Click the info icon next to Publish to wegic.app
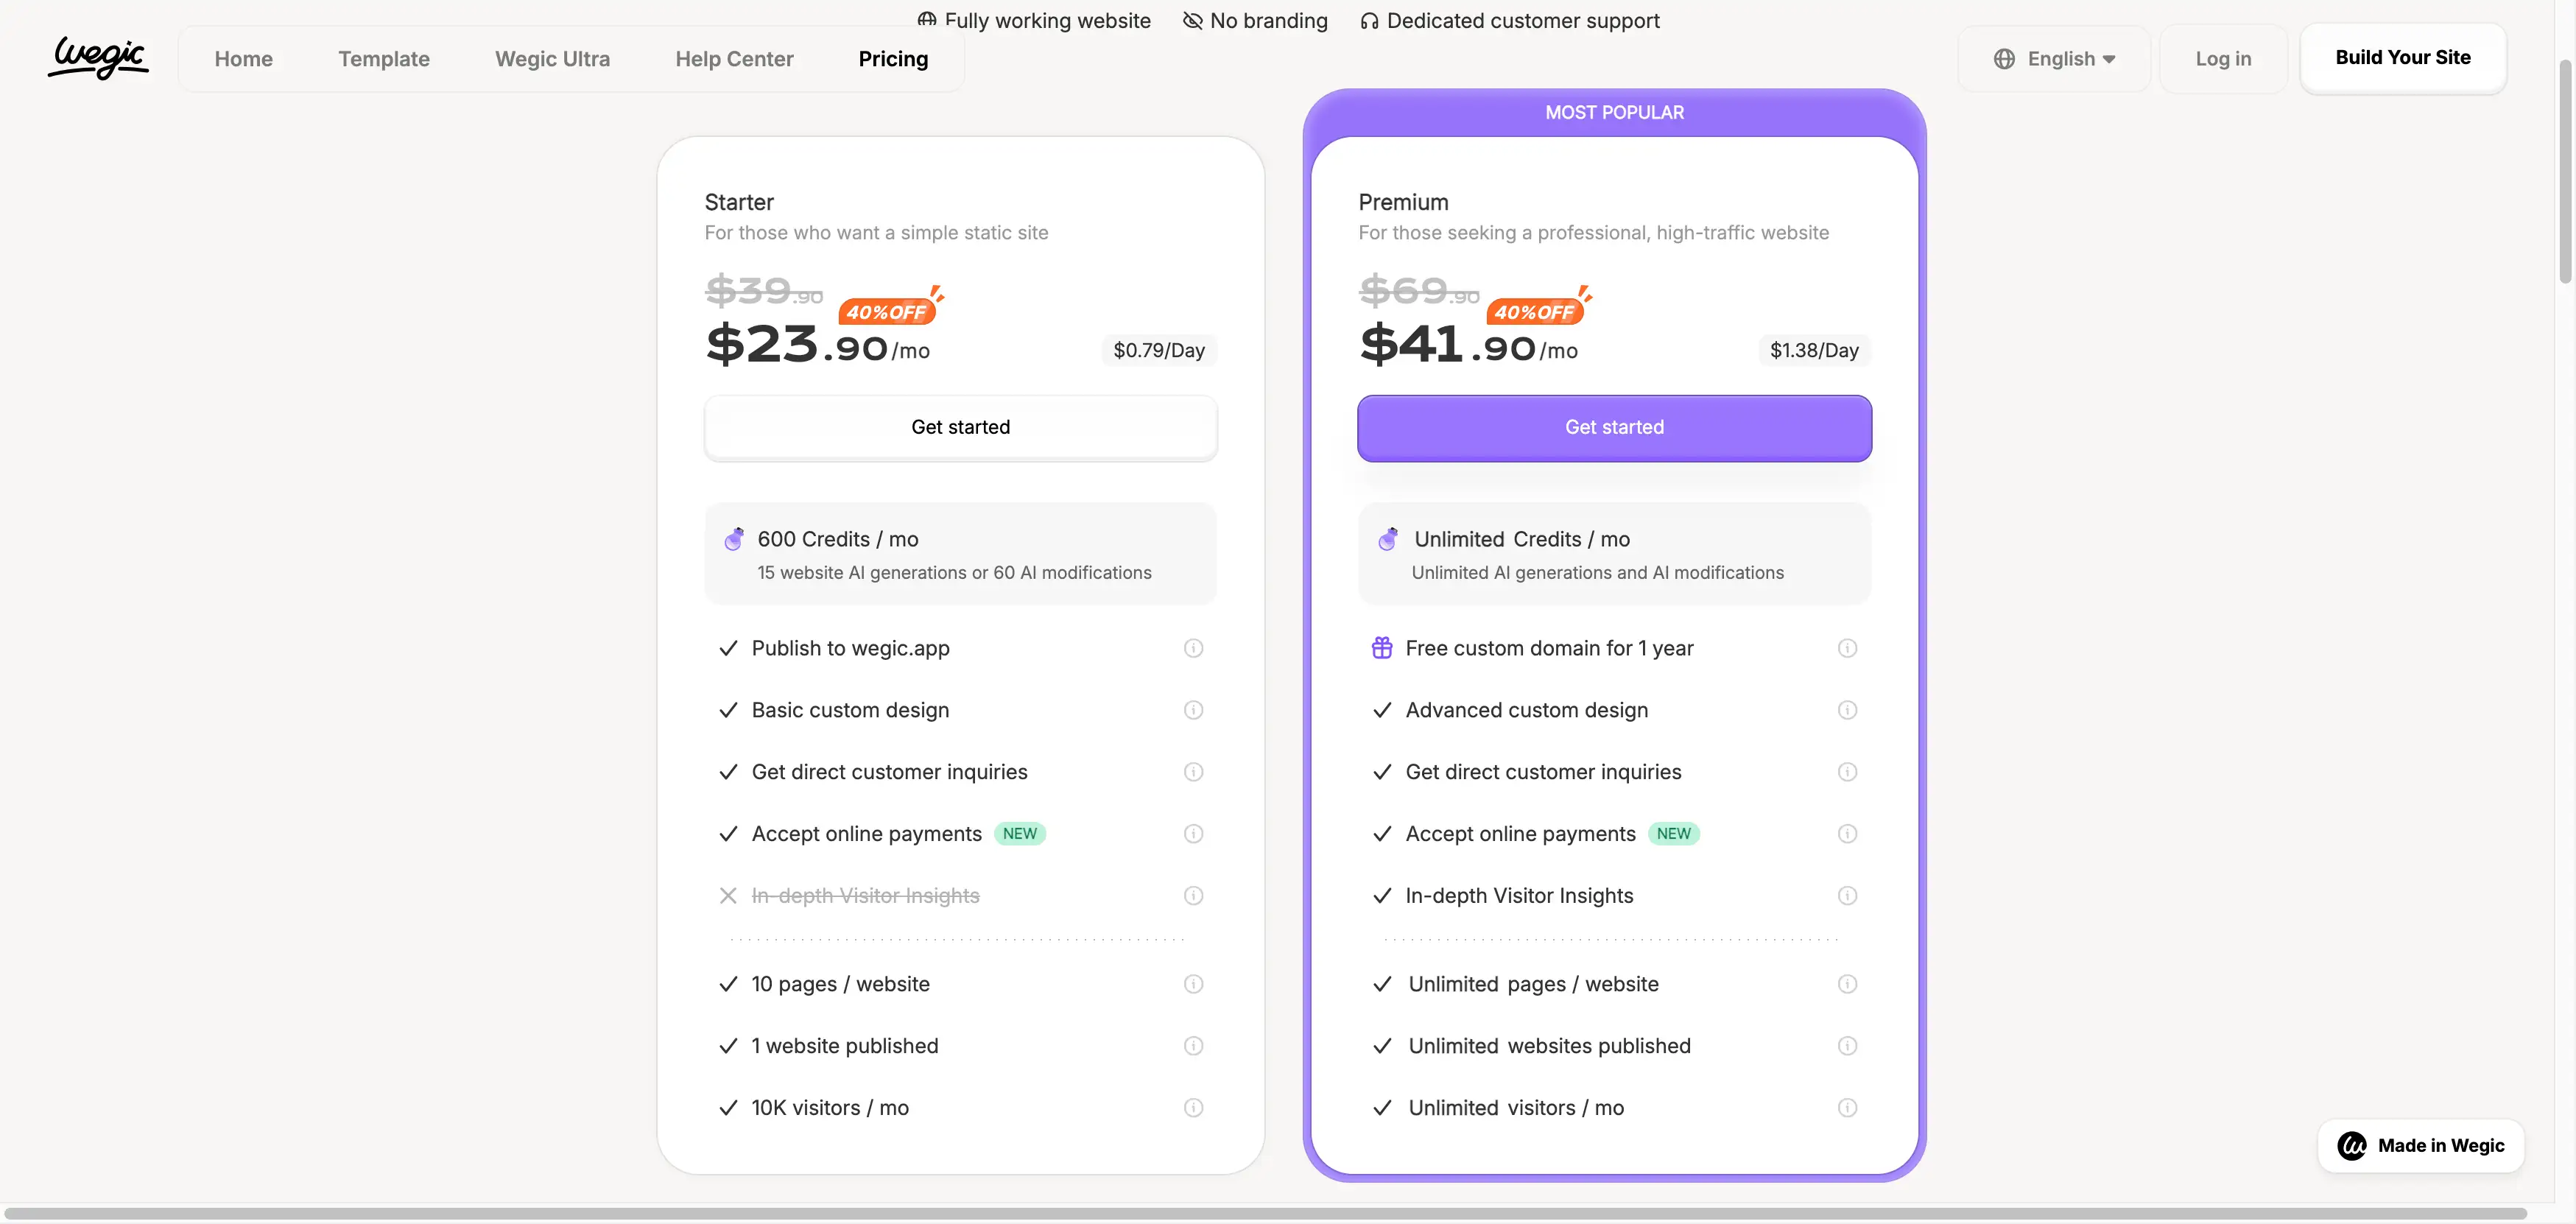This screenshot has width=2576, height=1224. click(1193, 648)
